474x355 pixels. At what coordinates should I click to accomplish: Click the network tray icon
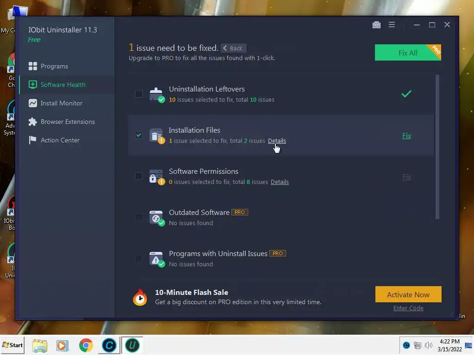[418, 345]
